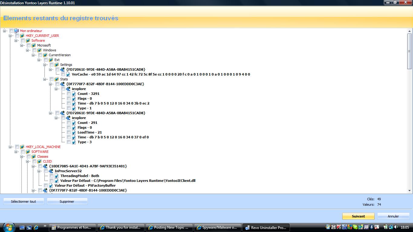Click the icon beside Type - 1

74,108
